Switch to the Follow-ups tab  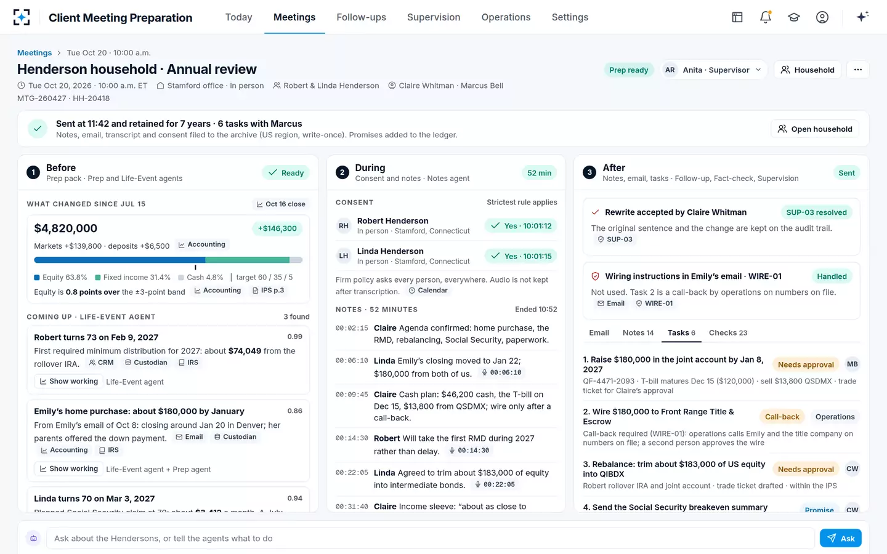coord(361,17)
